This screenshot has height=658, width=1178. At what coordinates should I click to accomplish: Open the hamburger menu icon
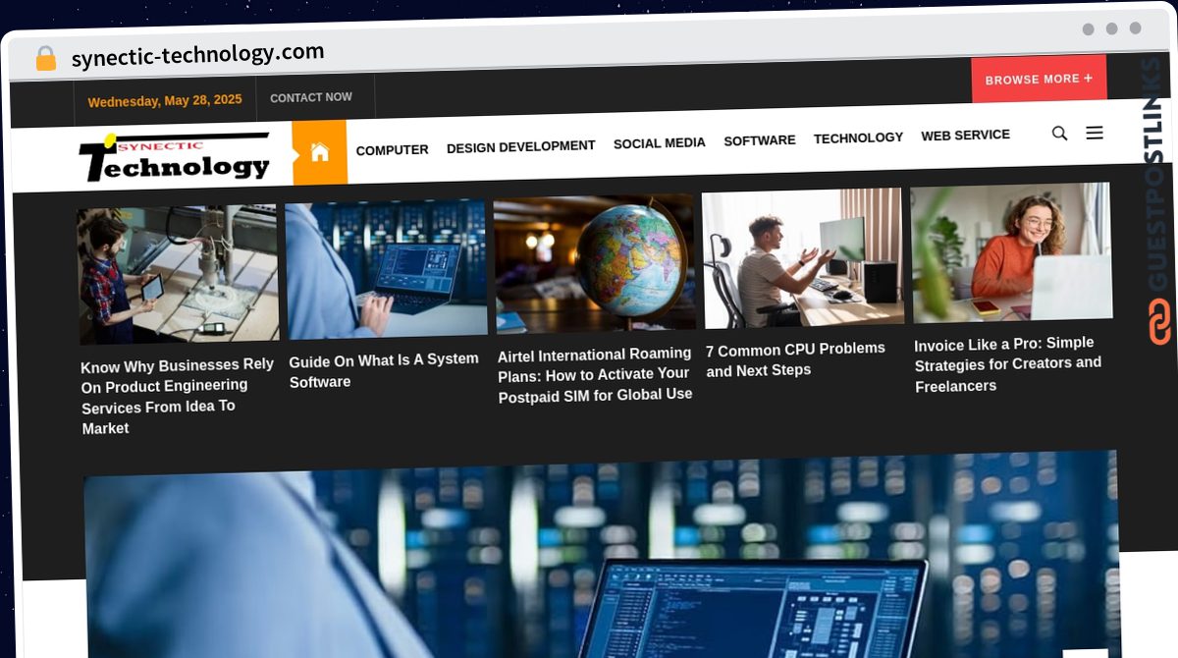tap(1095, 133)
